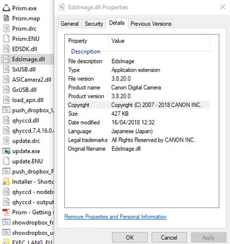The width and height of the screenshot is (230, 244).
Task: Open the Security tab
Action: click(94, 24)
